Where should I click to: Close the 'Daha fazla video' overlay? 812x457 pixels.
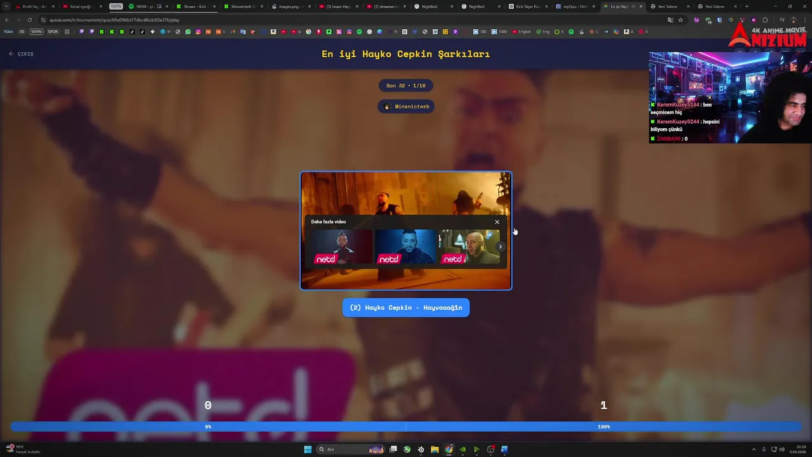click(497, 222)
